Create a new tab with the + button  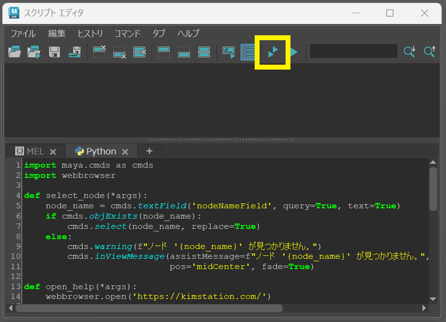click(x=149, y=151)
